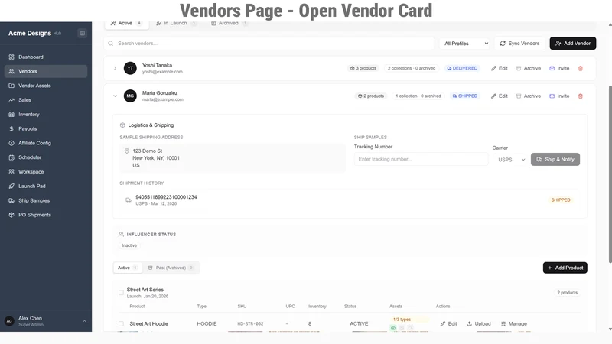The height and width of the screenshot is (344, 612).
Task: Click the Street Art Series 2 products badge
Action: click(567, 293)
